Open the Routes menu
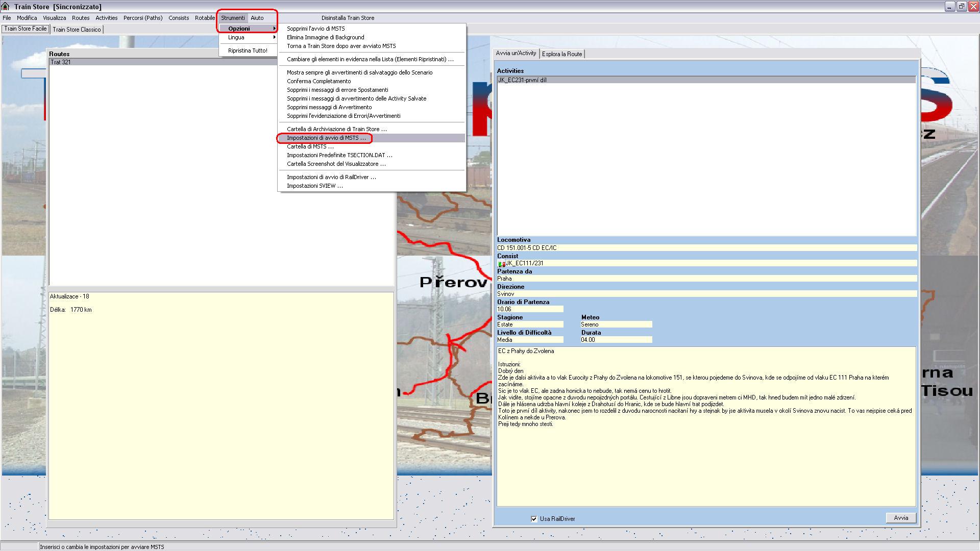 [81, 18]
